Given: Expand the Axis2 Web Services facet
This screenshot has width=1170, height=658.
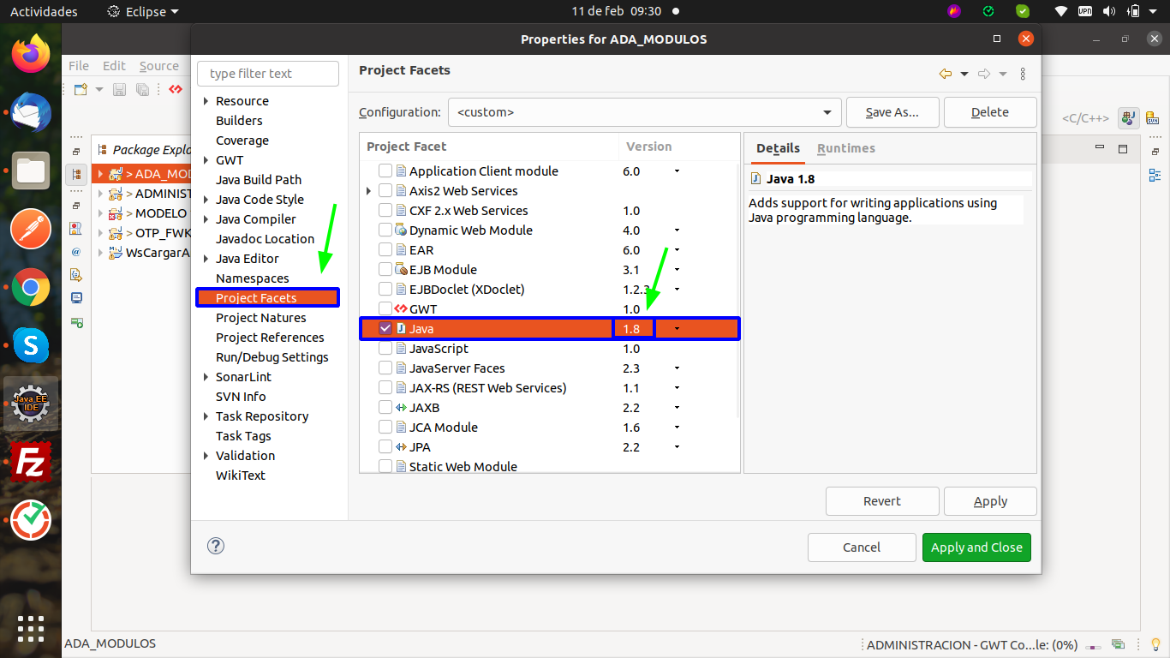Looking at the screenshot, I should [x=368, y=191].
